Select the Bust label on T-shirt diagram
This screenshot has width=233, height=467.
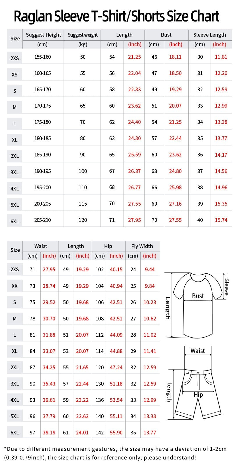(x=198, y=296)
